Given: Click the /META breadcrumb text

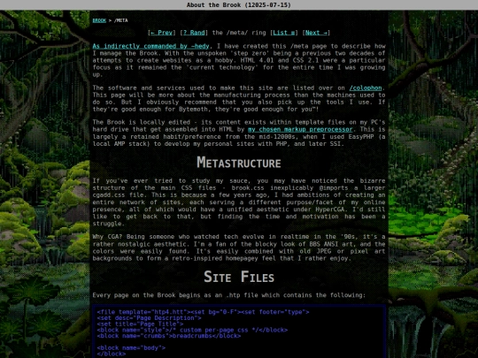Looking at the screenshot, I should click(120, 20).
